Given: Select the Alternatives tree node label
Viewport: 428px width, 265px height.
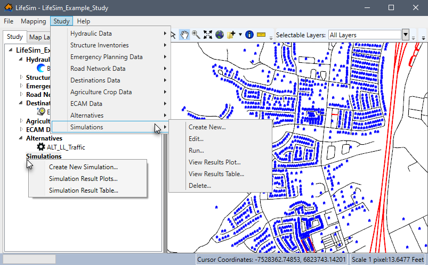Looking at the screenshot, I should (44, 138).
